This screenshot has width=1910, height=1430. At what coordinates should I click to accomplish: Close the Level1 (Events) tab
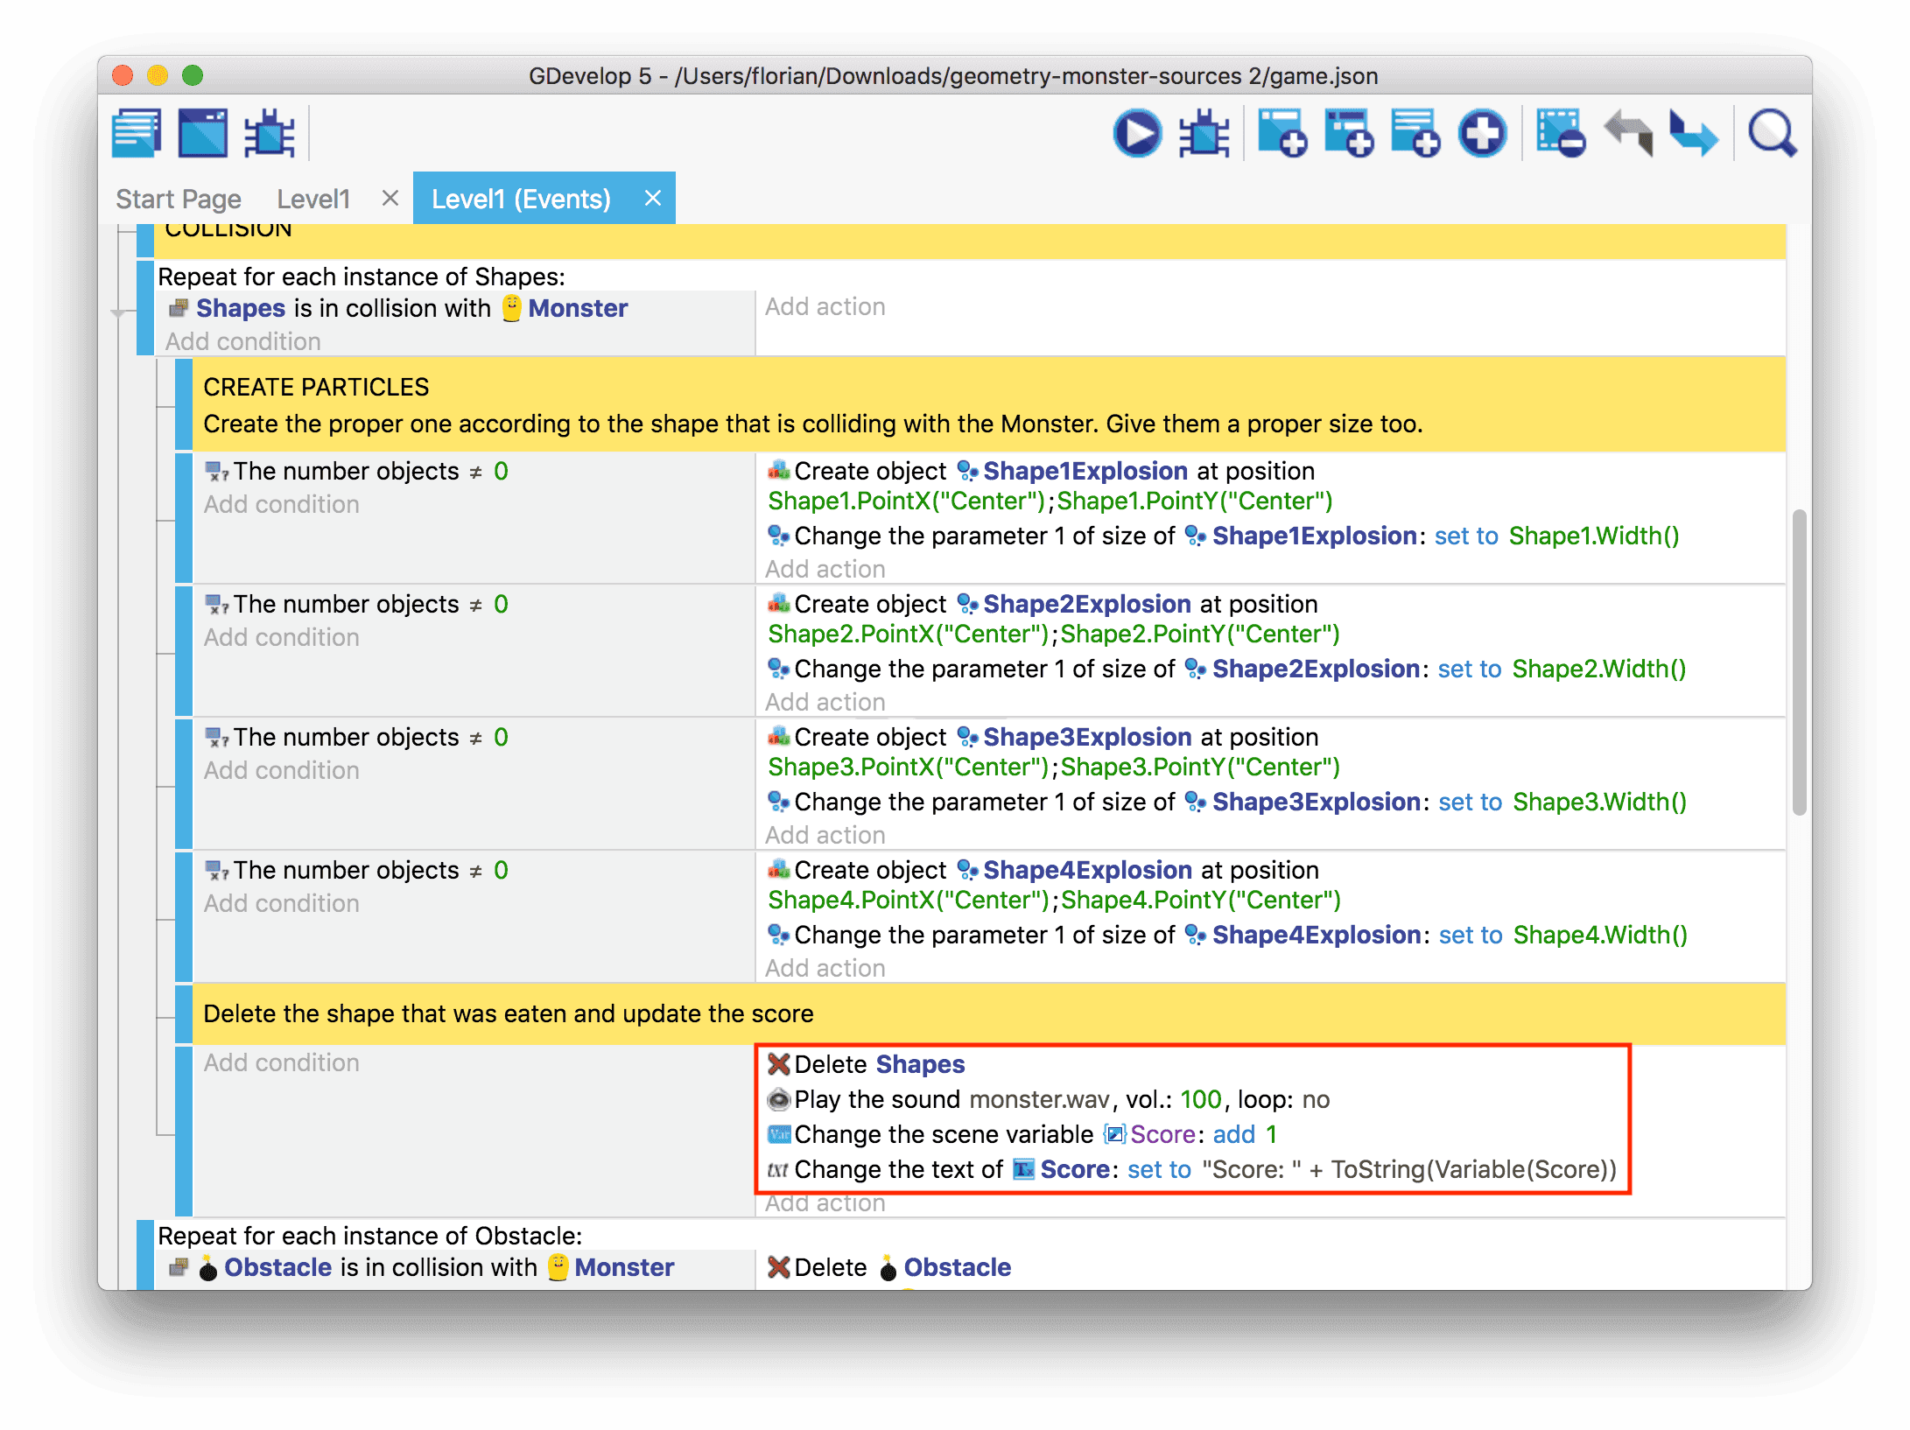click(652, 199)
